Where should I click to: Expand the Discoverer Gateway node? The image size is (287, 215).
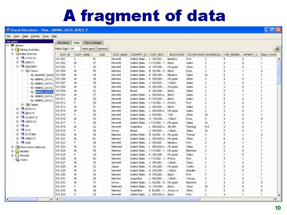coord(12,147)
